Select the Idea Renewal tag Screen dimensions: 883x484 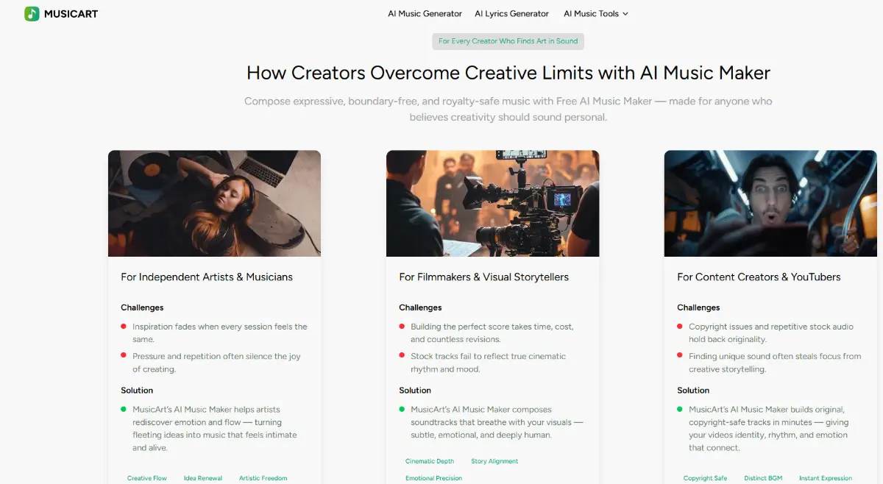[x=202, y=478]
